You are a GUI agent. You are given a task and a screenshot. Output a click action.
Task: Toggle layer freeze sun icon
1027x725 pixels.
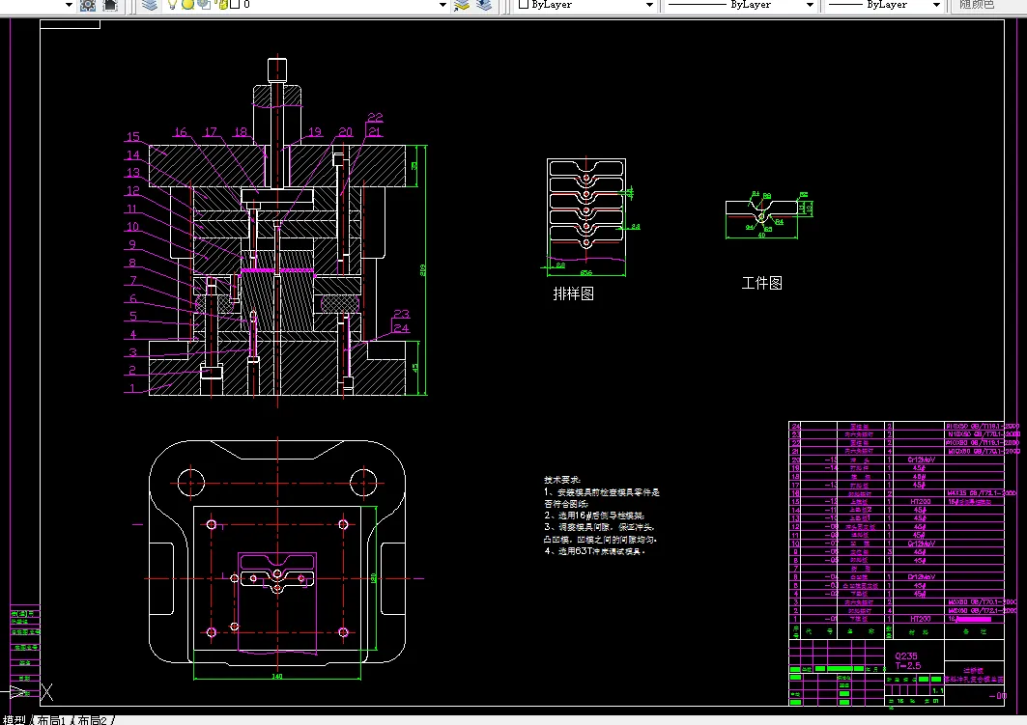click(x=187, y=5)
